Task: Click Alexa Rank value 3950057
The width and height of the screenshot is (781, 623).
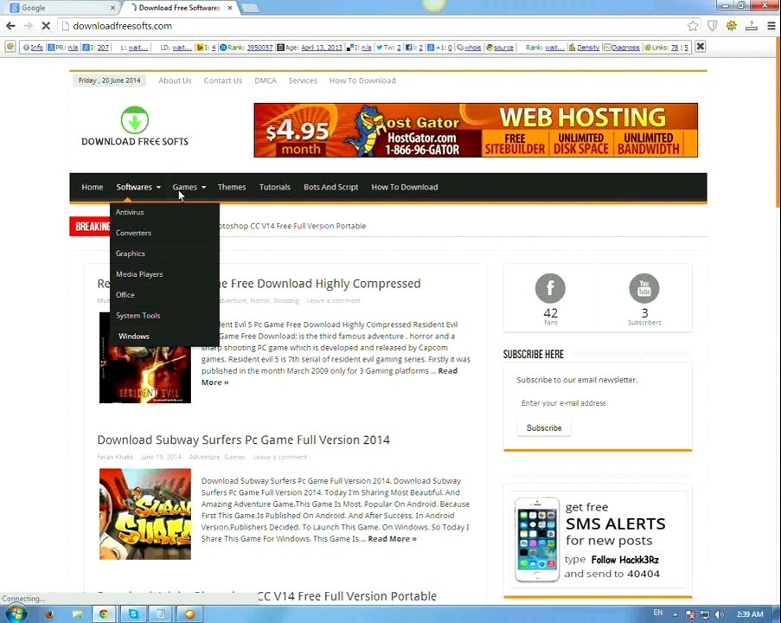Action: click(x=260, y=48)
